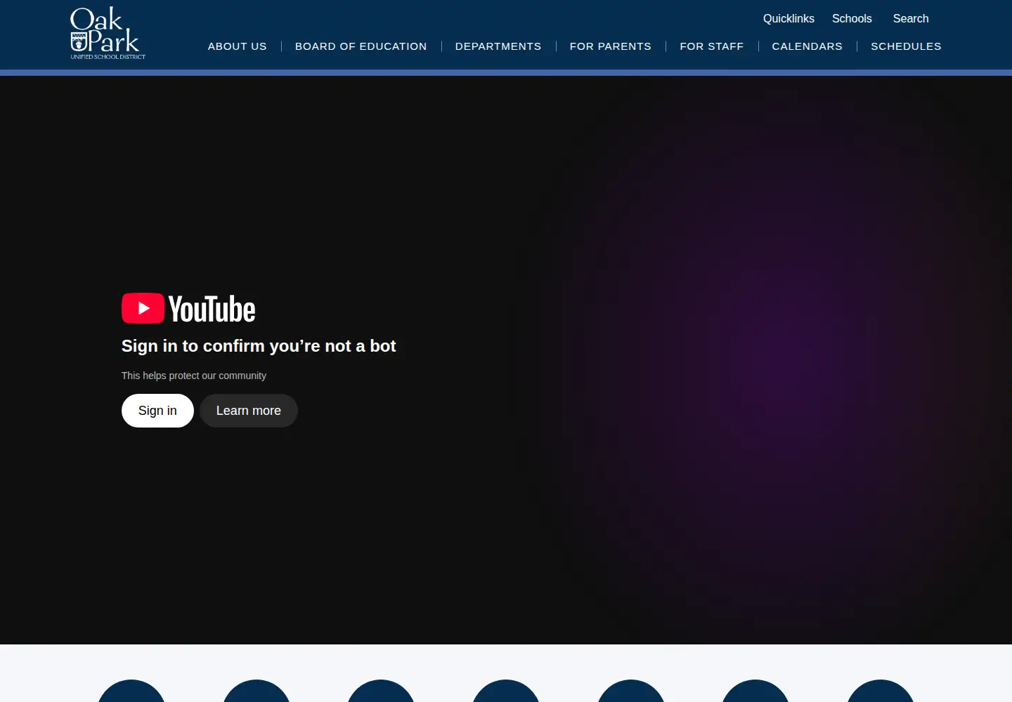Open the Board of Education menu

tap(361, 46)
